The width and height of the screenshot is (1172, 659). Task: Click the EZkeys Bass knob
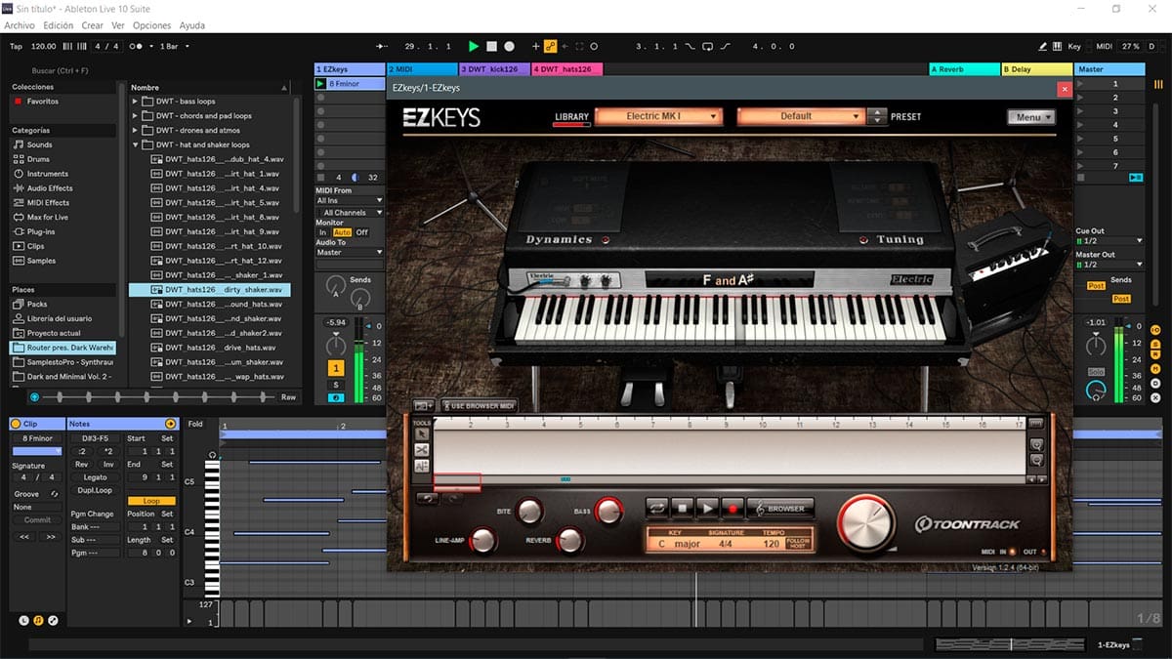608,510
